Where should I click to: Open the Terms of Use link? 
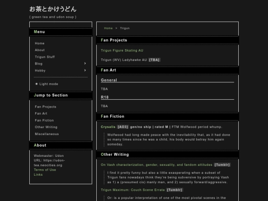[x=45, y=170]
